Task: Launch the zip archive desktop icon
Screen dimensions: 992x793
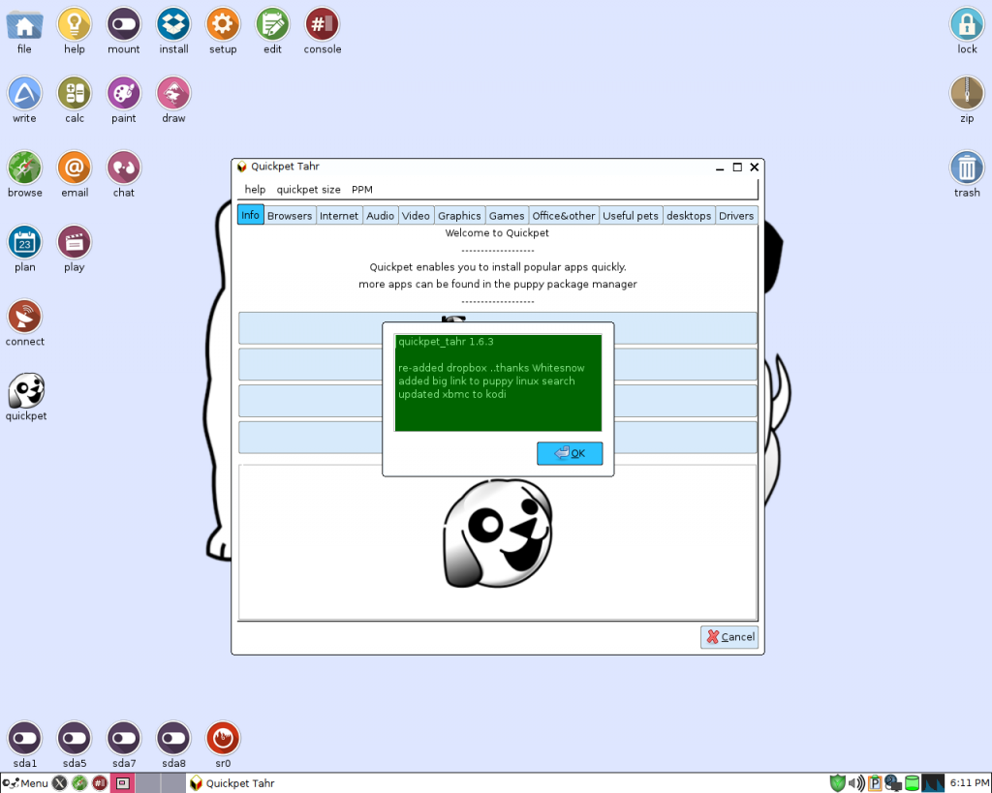Action: (x=967, y=94)
